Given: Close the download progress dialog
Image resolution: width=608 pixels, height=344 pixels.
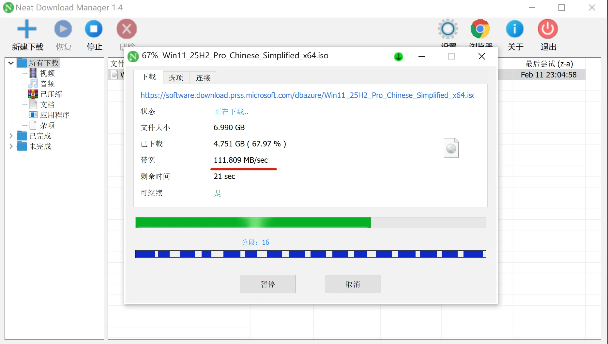Looking at the screenshot, I should click(481, 56).
